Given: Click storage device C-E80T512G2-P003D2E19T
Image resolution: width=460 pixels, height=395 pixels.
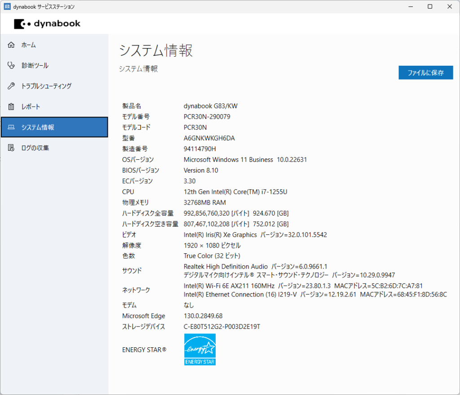Looking at the screenshot, I should 222,327.
